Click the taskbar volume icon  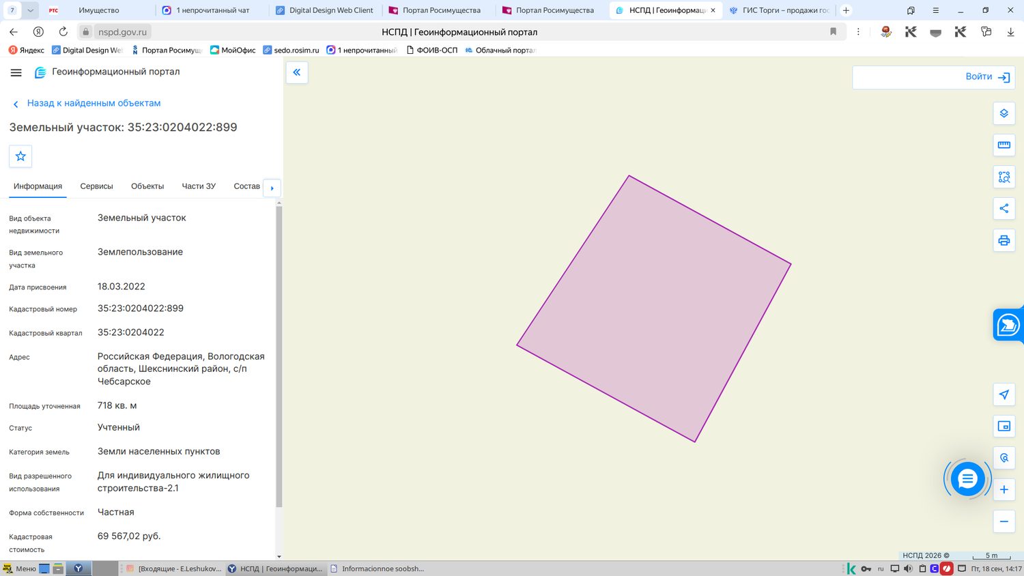908,568
